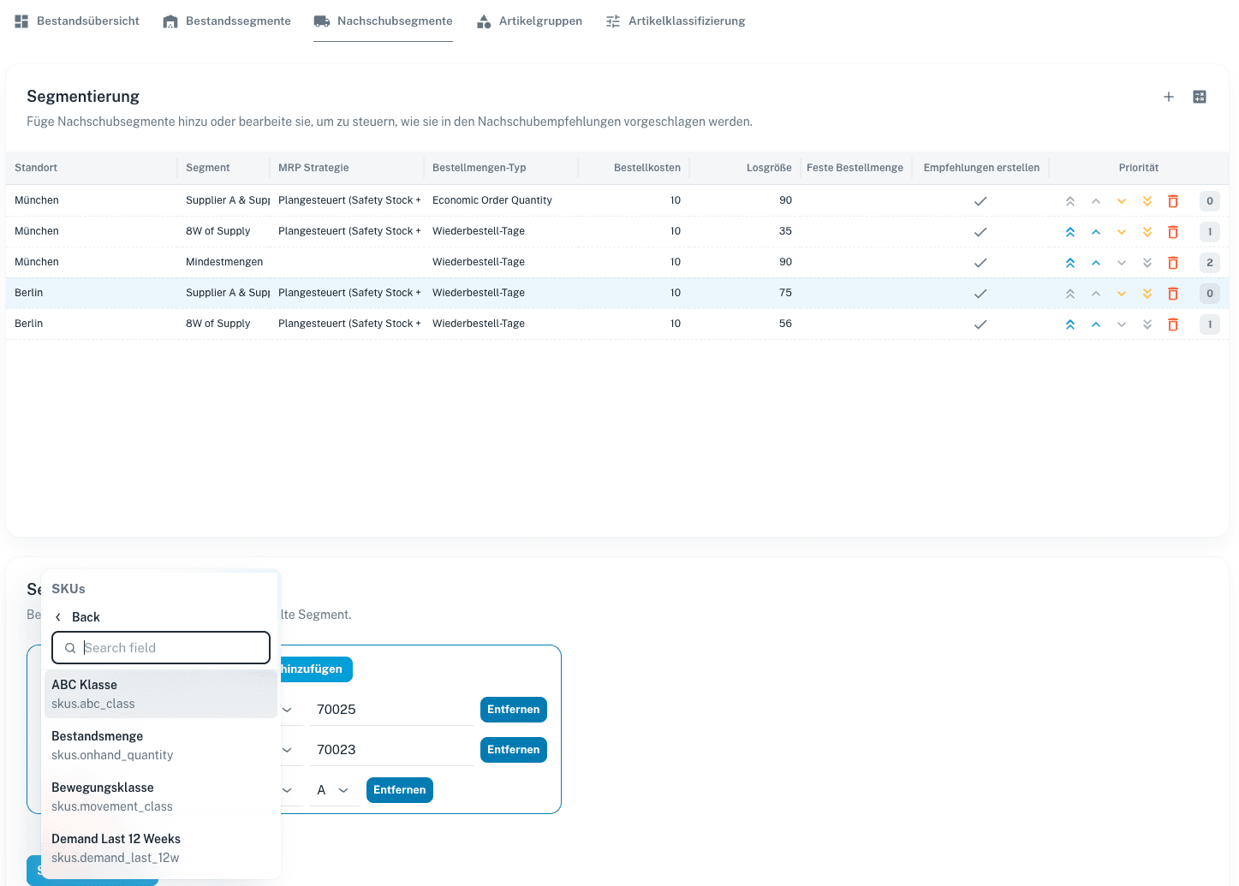Screen dimensions: 1239x886
Task: Add a new segment with plus icon
Action: pos(1169,97)
